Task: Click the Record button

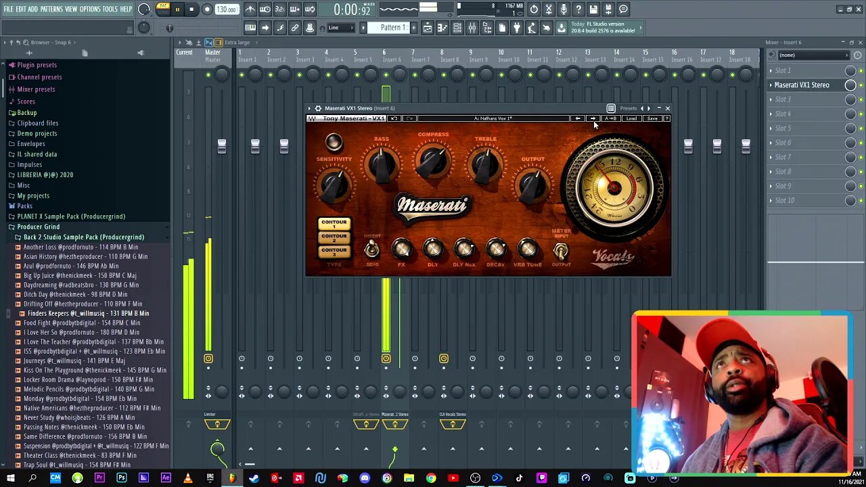Action: [207, 9]
